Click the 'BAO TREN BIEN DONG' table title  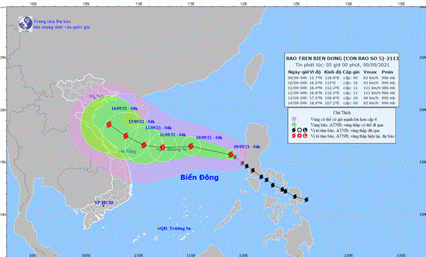342,58
